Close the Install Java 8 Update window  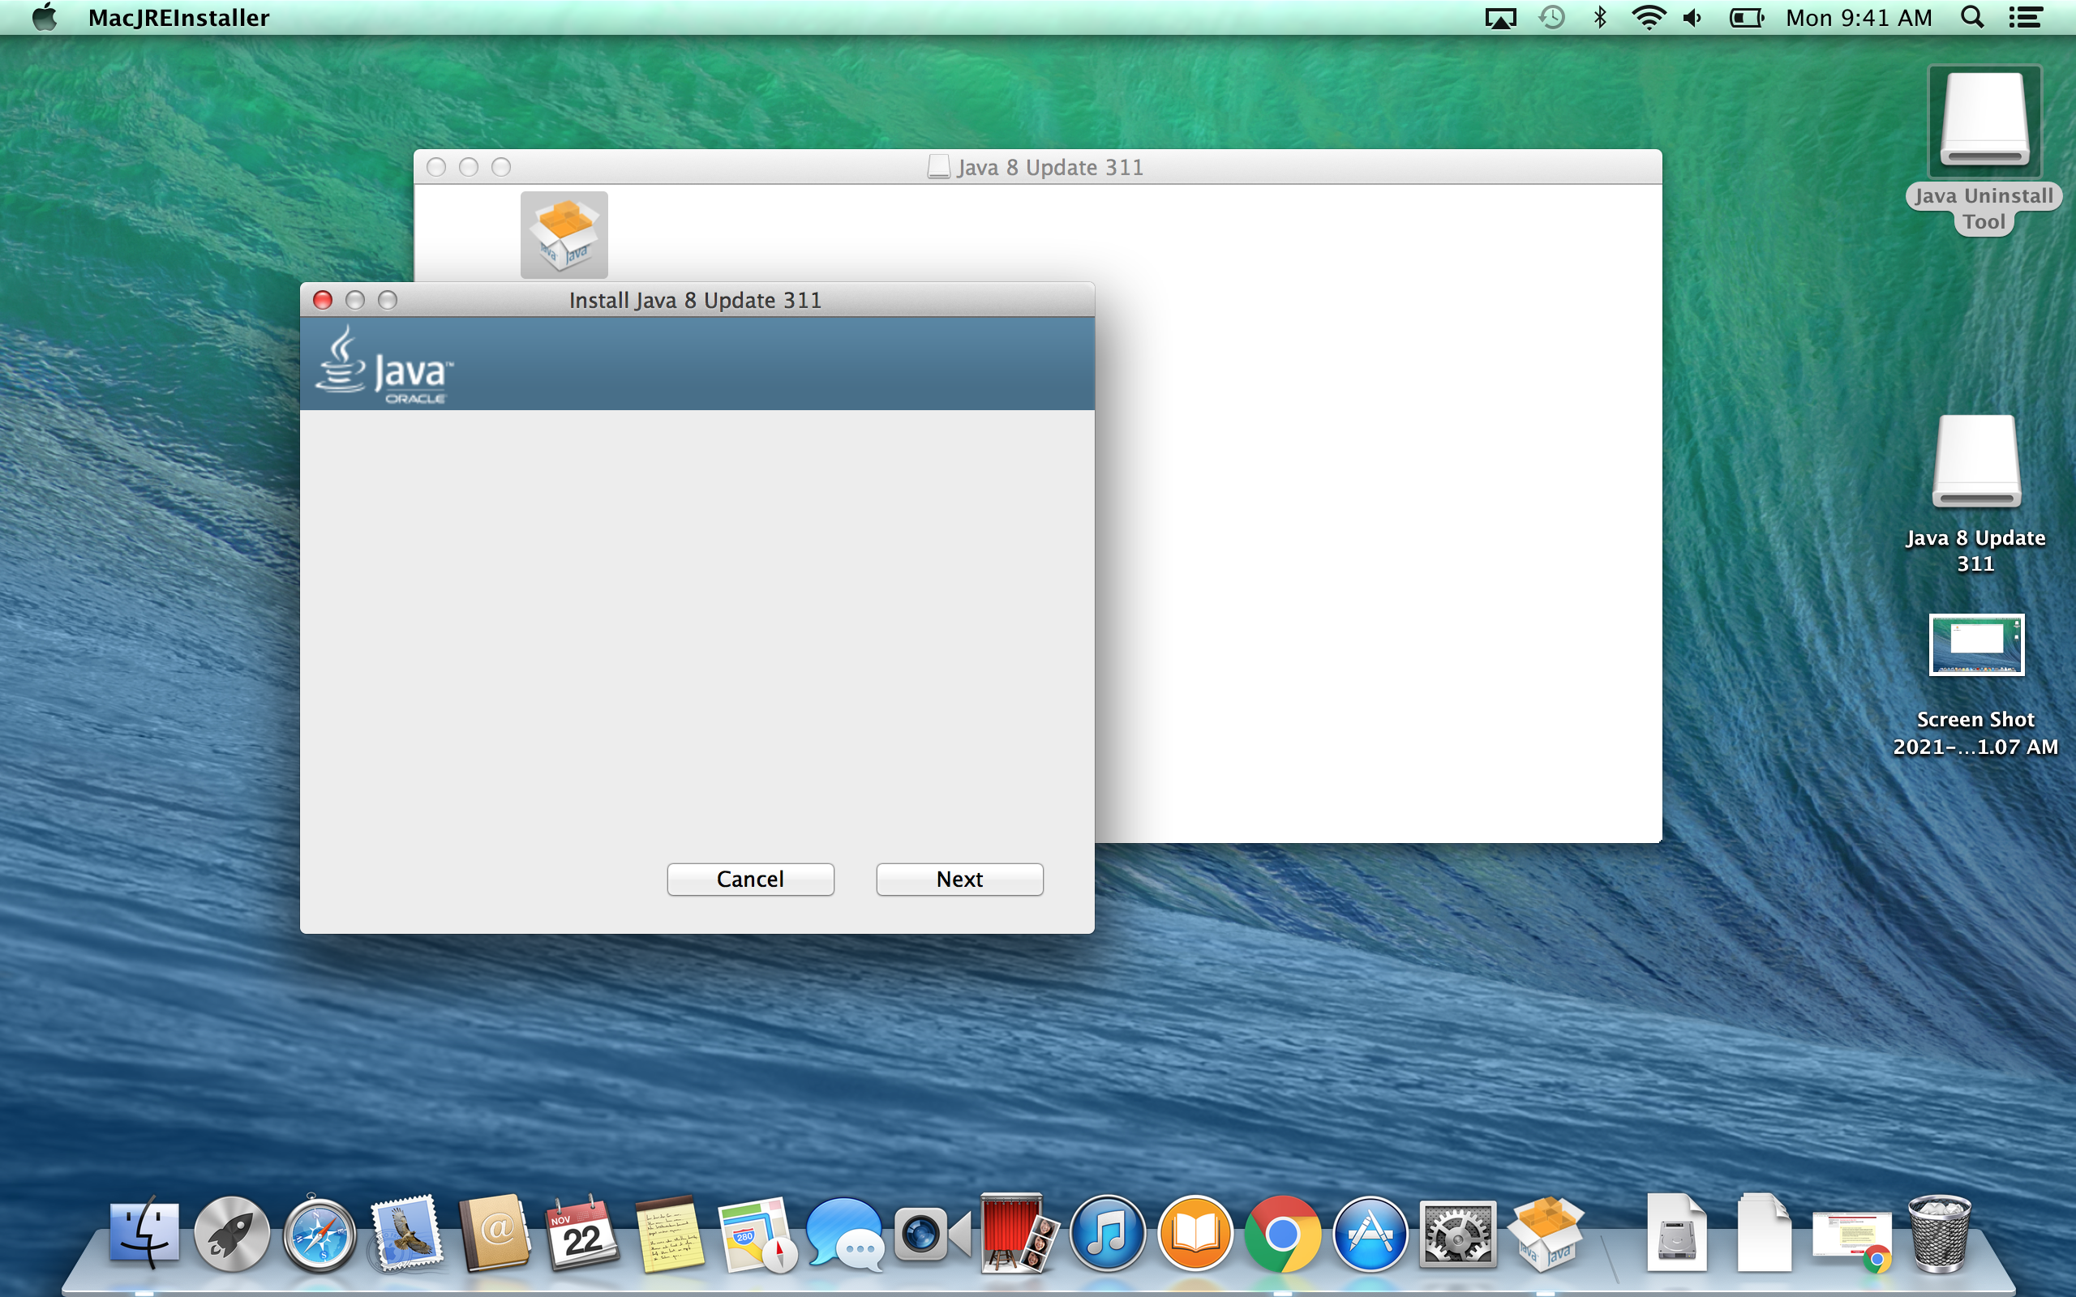pyautogui.click(x=323, y=300)
